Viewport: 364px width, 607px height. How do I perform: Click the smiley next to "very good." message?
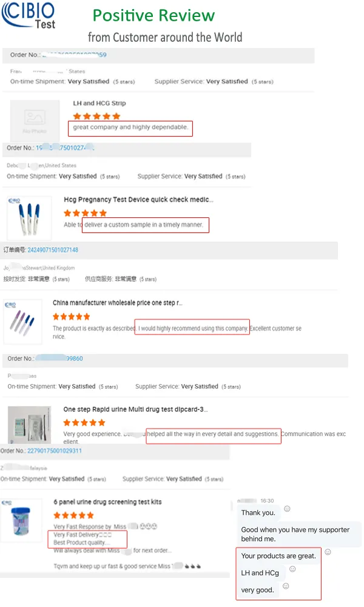pos(286,586)
